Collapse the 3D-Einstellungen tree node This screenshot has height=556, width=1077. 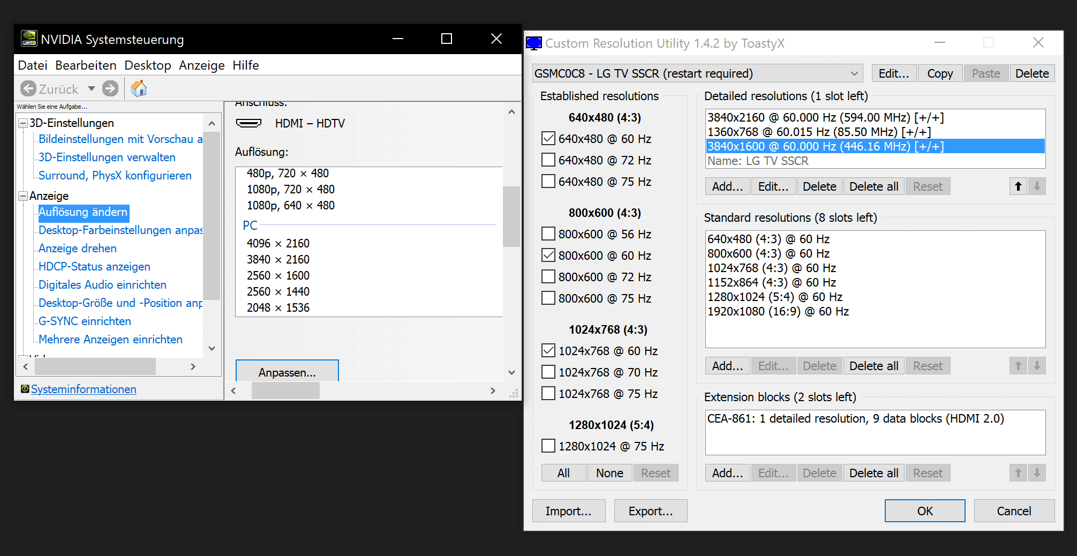tap(23, 123)
